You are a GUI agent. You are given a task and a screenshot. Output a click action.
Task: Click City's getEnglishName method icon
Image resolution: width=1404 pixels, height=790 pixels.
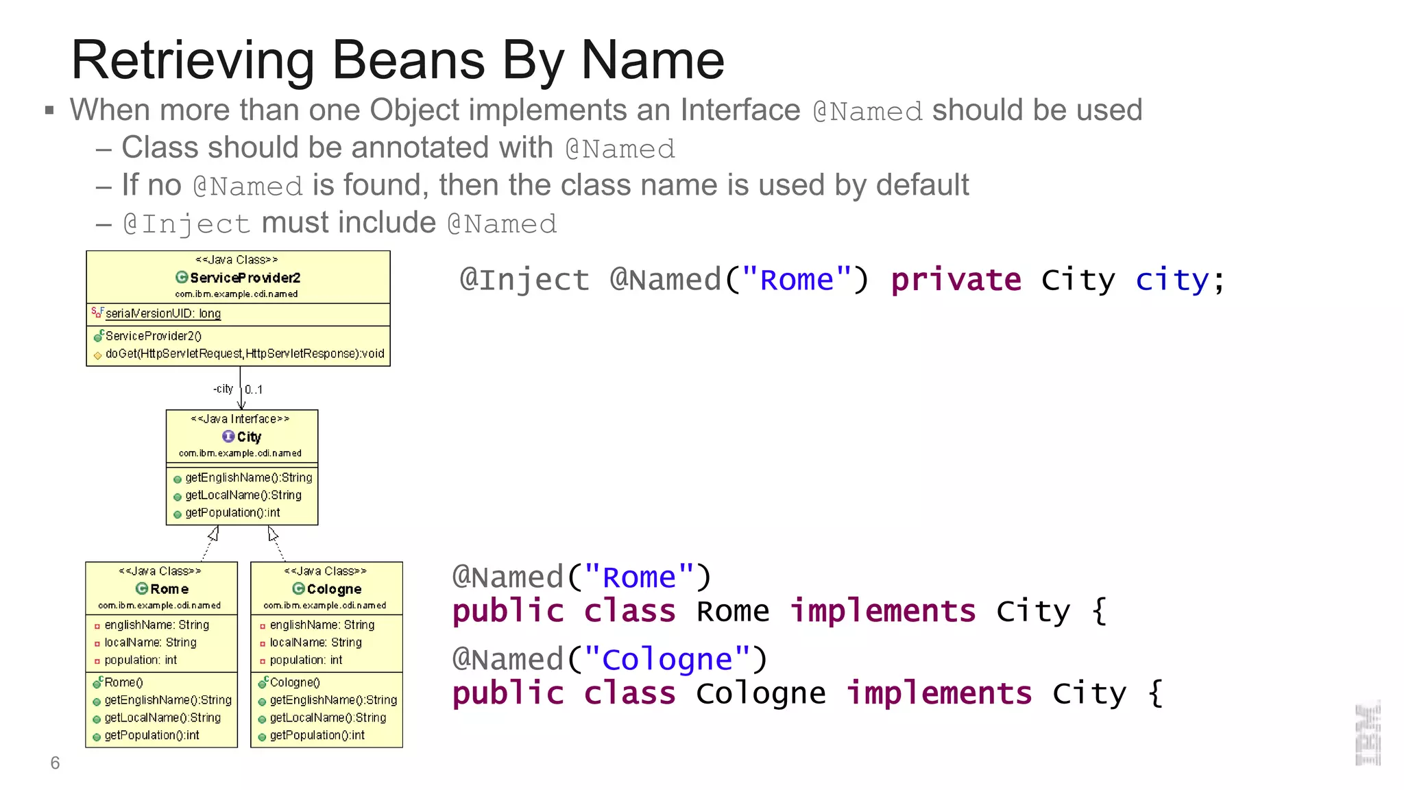[178, 479]
